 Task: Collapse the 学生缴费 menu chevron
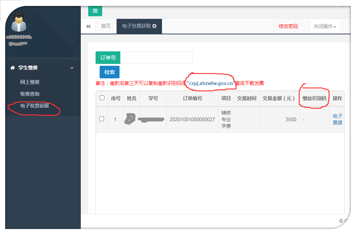click(72, 68)
